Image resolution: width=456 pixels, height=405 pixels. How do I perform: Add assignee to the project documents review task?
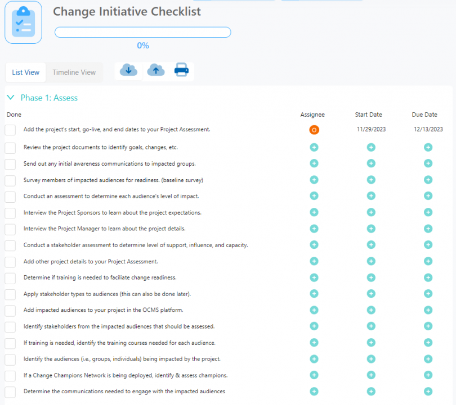314,147
